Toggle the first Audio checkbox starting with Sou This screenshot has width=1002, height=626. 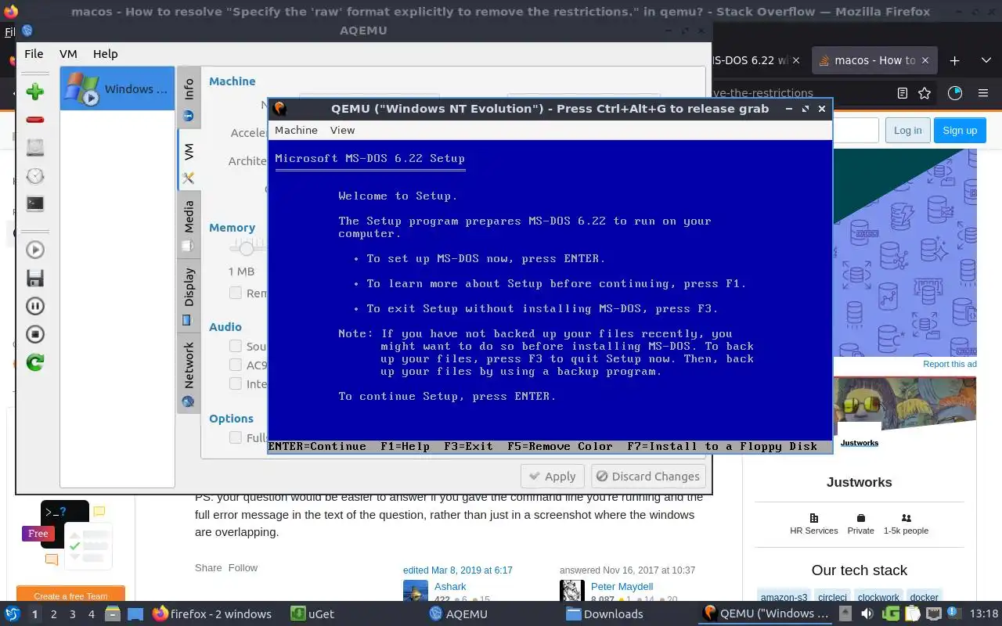235,346
